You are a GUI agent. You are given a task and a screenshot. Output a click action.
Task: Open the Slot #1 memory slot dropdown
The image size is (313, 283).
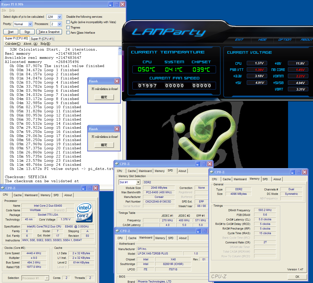tap(138, 182)
